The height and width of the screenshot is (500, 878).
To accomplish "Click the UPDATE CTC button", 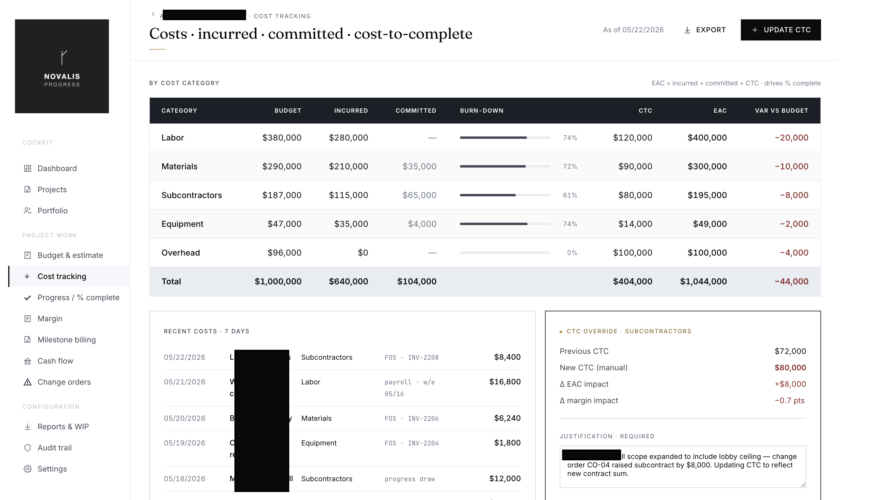I will (x=781, y=30).
